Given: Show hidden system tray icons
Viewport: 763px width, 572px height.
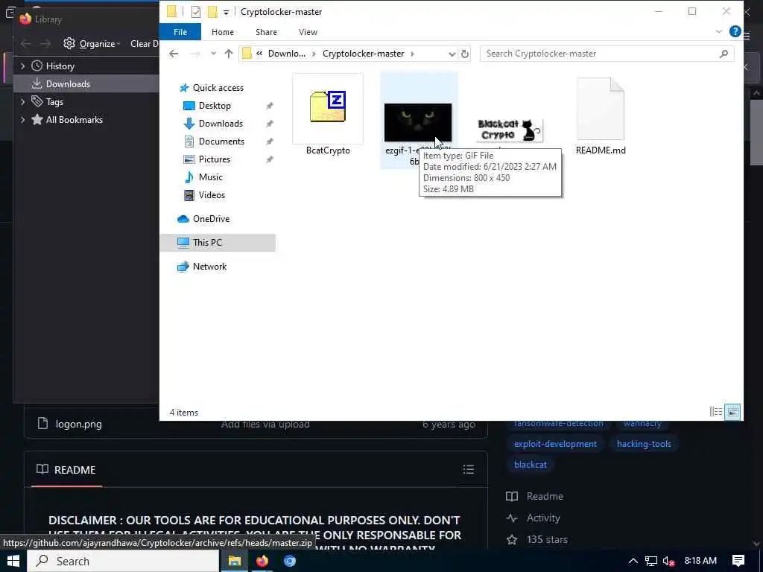Looking at the screenshot, I should pos(633,561).
